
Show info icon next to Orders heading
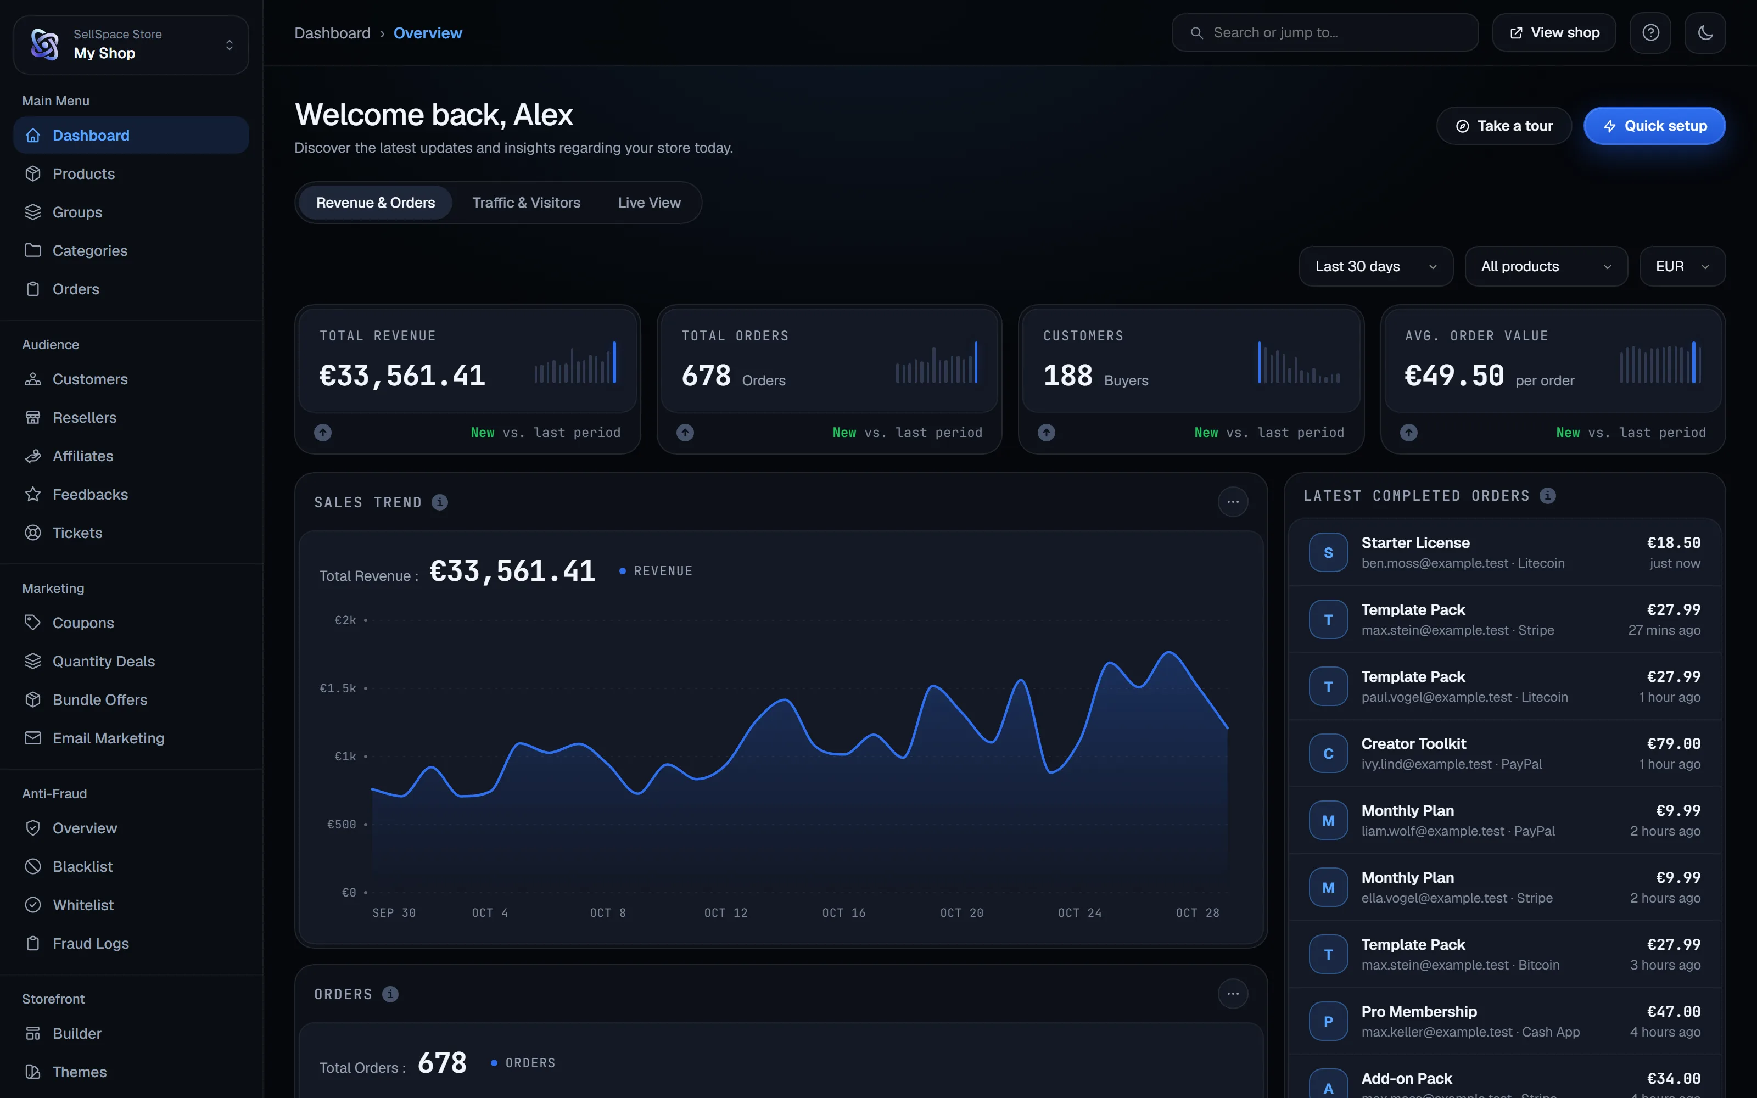pyautogui.click(x=390, y=994)
